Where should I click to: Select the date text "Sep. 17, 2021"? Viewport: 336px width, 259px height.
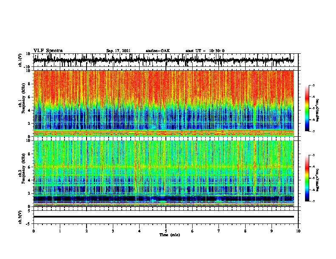point(118,51)
